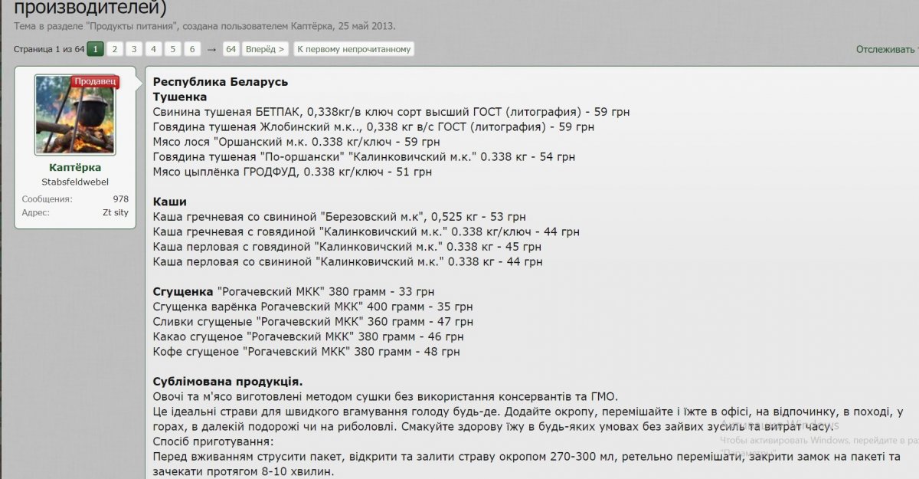The width and height of the screenshot is (919, 479).
Task: Jump to last page 64
Action: click(231, 49)
